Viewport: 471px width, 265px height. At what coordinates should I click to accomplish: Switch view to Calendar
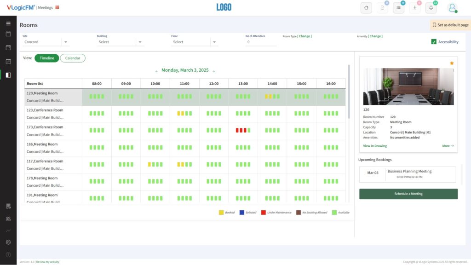72,58
